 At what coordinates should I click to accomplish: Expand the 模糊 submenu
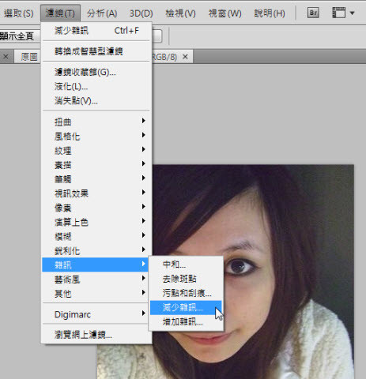[x=96, y=237]
